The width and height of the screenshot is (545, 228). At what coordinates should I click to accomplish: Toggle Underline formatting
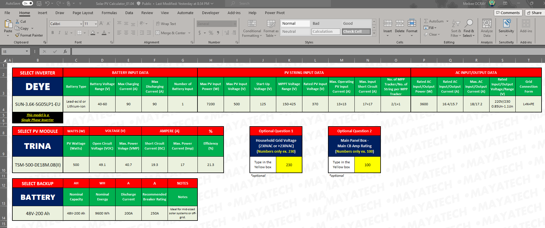point(66,33)
